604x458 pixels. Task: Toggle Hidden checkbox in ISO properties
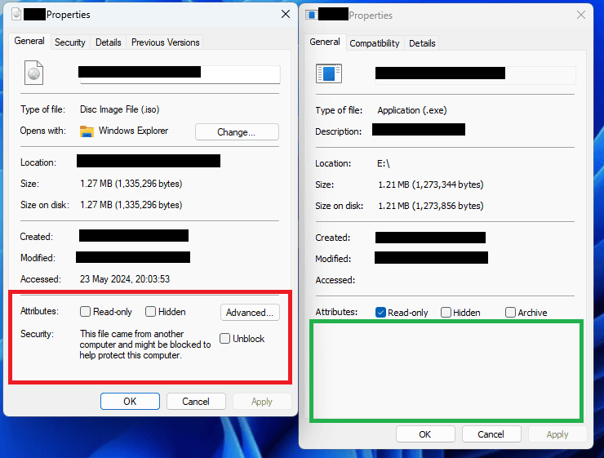tap(151, 312)
